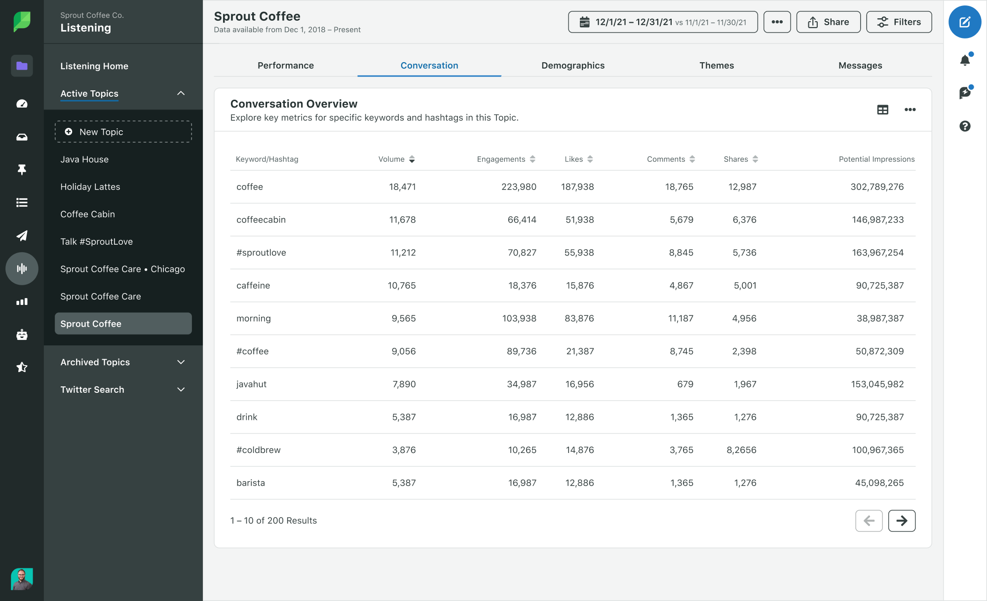Open the compose/edit post icon
Image resolution: width=987 pixels, height=601 pixels.
tap(964, 22)
